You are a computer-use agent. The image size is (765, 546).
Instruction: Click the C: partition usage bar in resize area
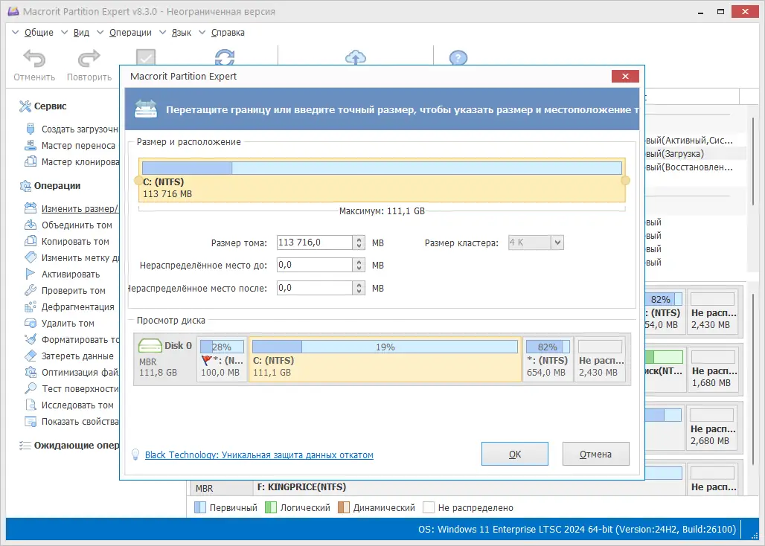382,168
